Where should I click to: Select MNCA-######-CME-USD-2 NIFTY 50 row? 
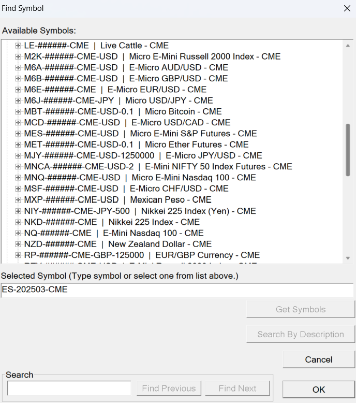158,167
